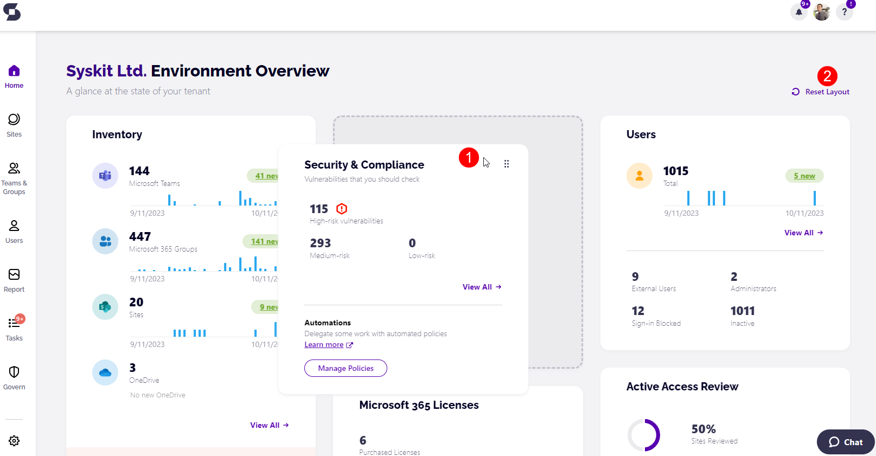Click 6 Purchased Licenses stat
The width and height of the screenshot is (876, 456).
click(389, 445)
